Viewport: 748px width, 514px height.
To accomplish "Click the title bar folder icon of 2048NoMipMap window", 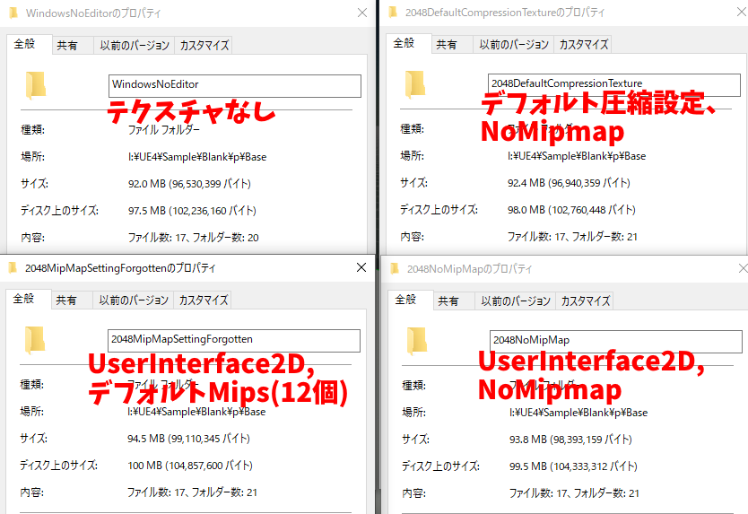I will (x=395, y=269).
